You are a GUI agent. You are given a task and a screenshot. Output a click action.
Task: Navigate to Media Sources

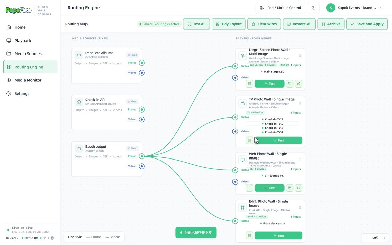pos(30,54)
